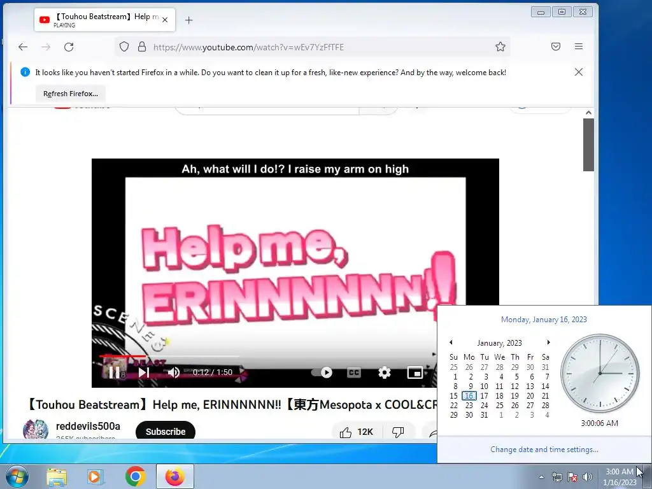This screenshot has width=652, height=489.
Task: Open Firefox application hamburger menu
Action: click(578, 46)
